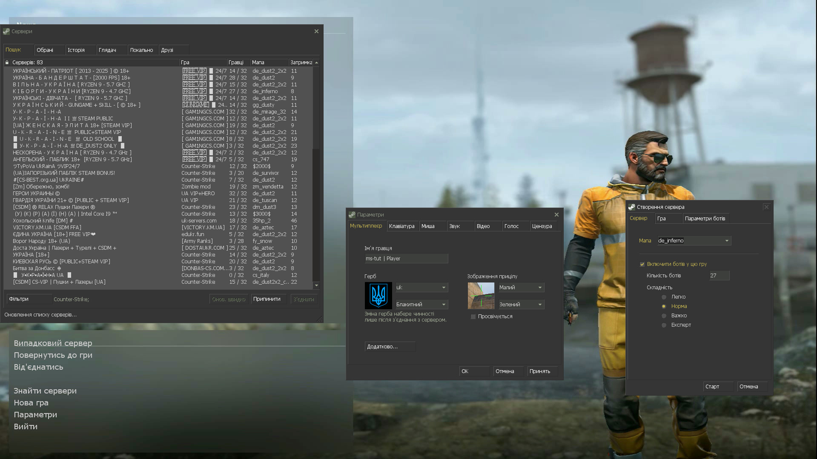Image resolution: width=817 pixels, height=459 pixels.
Task: Switch to Друзі tab
Action: click(x=174, y=50)
